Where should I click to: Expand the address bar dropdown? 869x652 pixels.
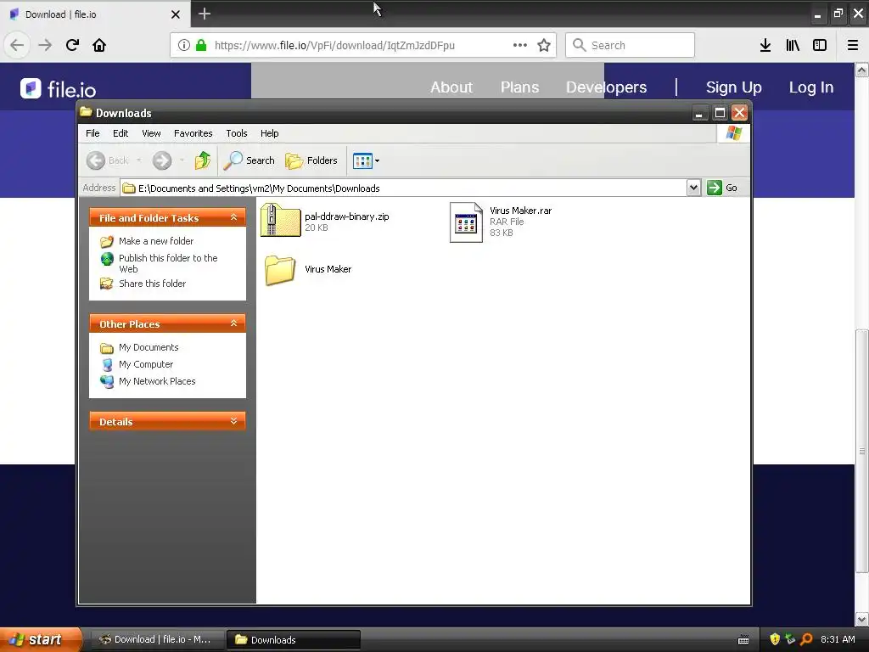click(x=693, y=188)
